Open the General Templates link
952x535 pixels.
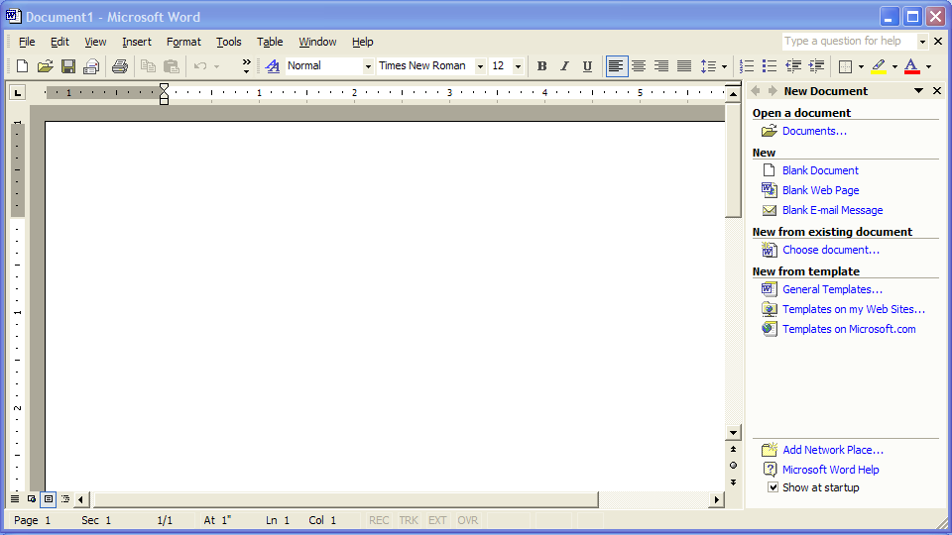tap(832, 289)
